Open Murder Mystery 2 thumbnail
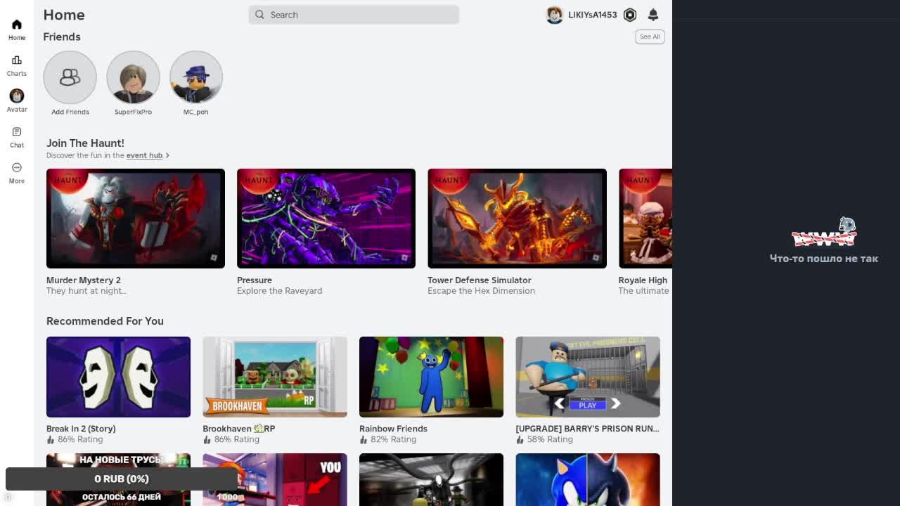This screenshot has width=900, height=506. tap(136, 219)
